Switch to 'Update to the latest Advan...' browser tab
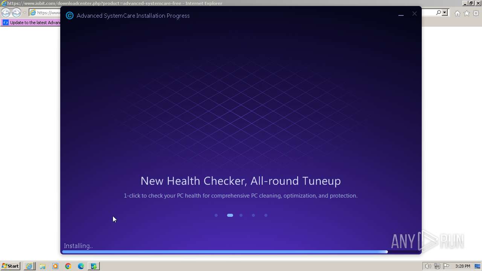Screen dimensions: 482x271 [x=31, y=23]
